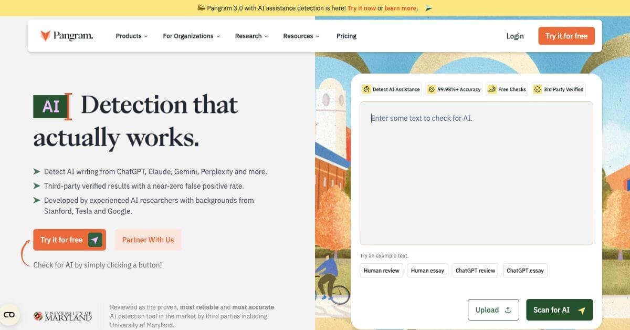Click the Free Checks hand icon
Screen dimensions: 630x330
click(492, 89)
